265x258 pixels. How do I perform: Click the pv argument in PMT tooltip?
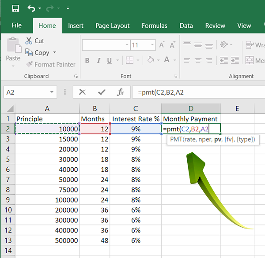click(218, 140)
